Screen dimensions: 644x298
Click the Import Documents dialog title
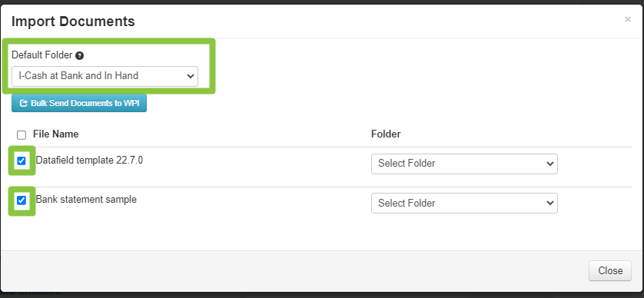tap(73, 22)
